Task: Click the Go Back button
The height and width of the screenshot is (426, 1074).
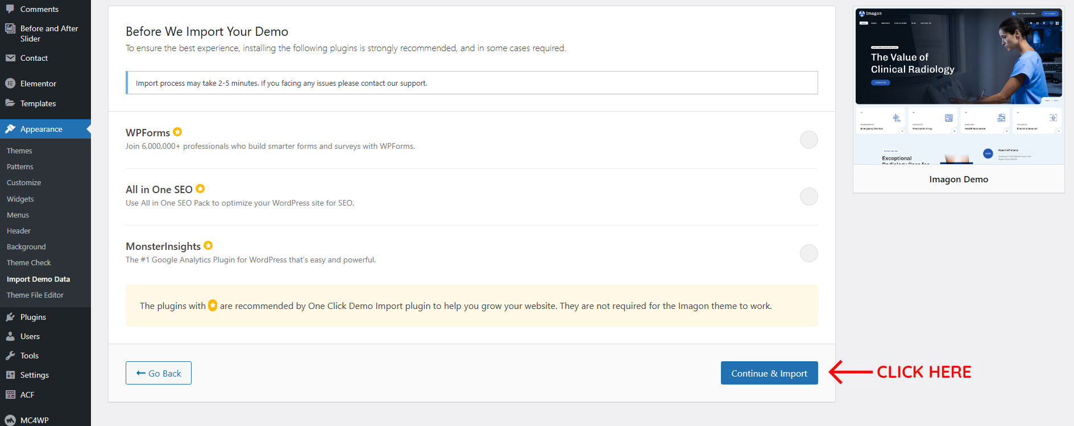Action: pos(159,373)
